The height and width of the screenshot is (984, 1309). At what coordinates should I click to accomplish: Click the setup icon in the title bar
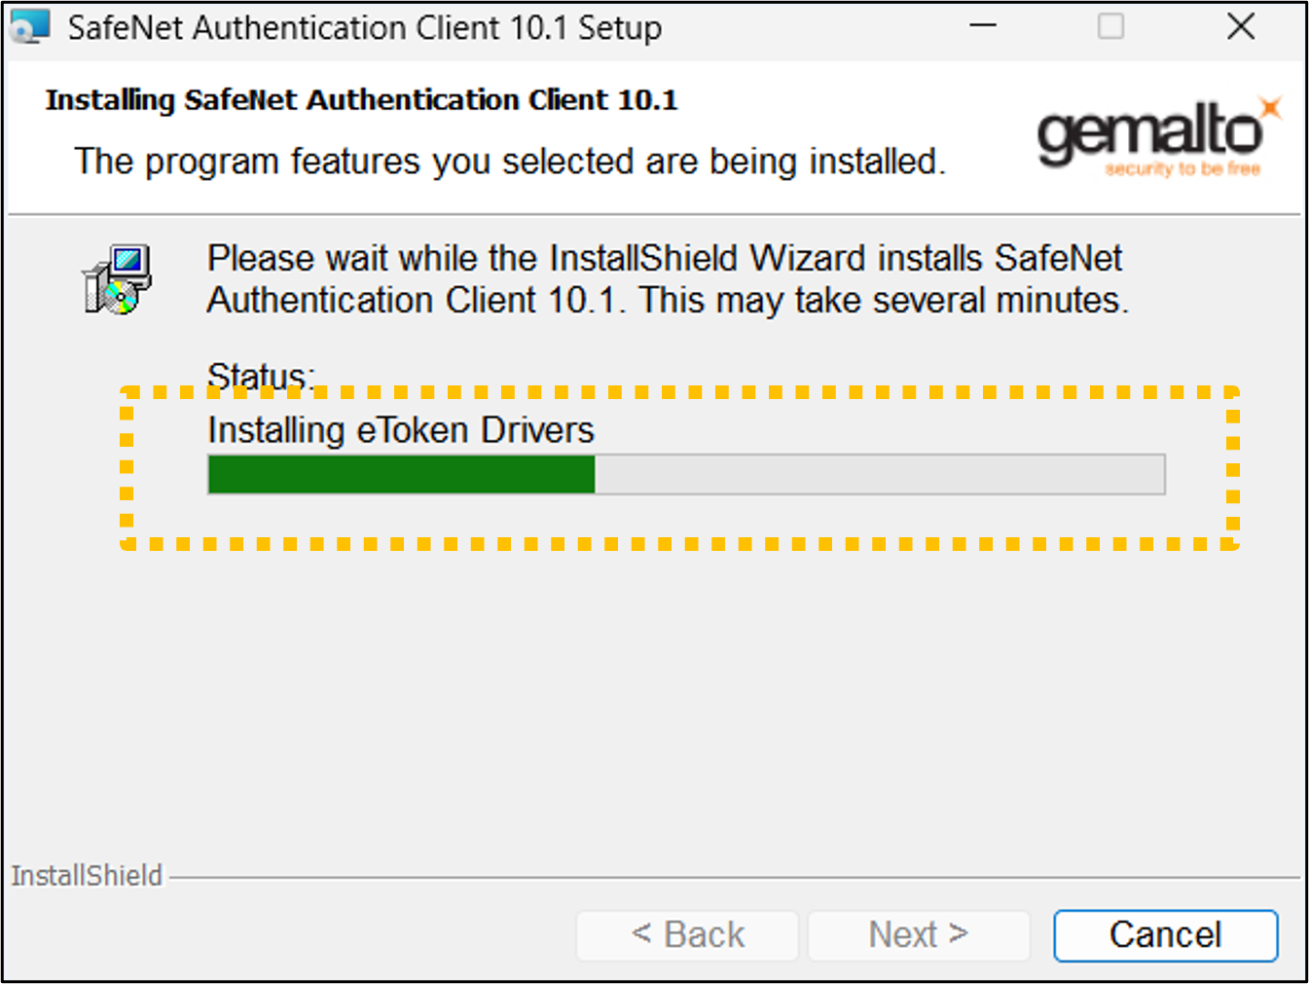click(x=29, y=26)
